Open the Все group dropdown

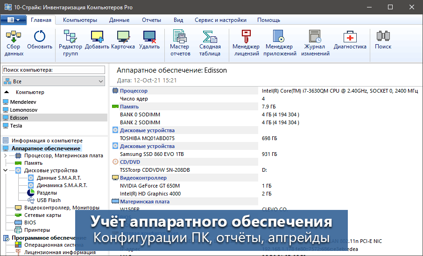coord(54,81)
